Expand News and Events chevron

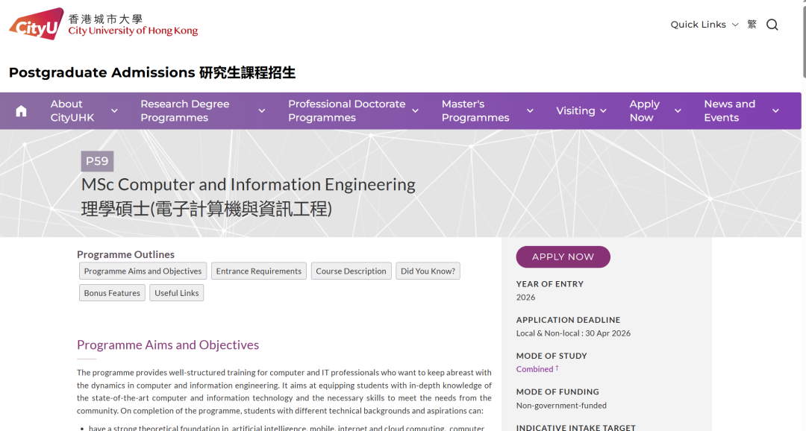coord(775,111)
